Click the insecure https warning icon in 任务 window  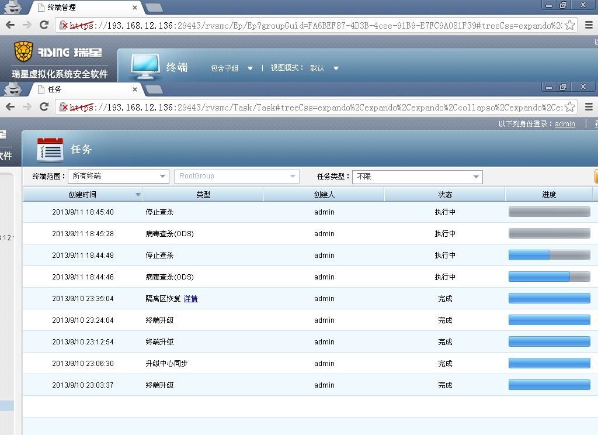point(64,107)
